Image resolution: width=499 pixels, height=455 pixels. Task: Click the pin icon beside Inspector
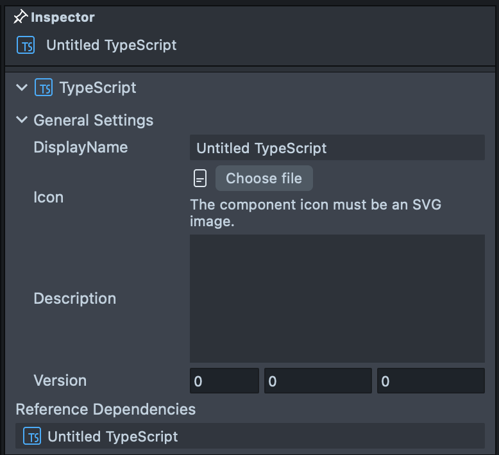21,17
